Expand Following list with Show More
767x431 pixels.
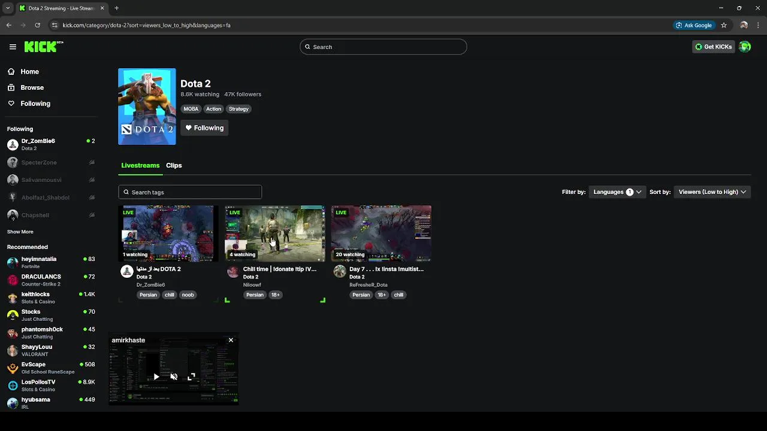tap(20, 232)
